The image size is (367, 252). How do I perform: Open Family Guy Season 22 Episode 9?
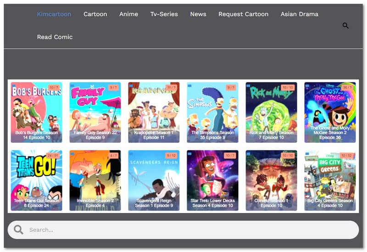tap(95, 112)
